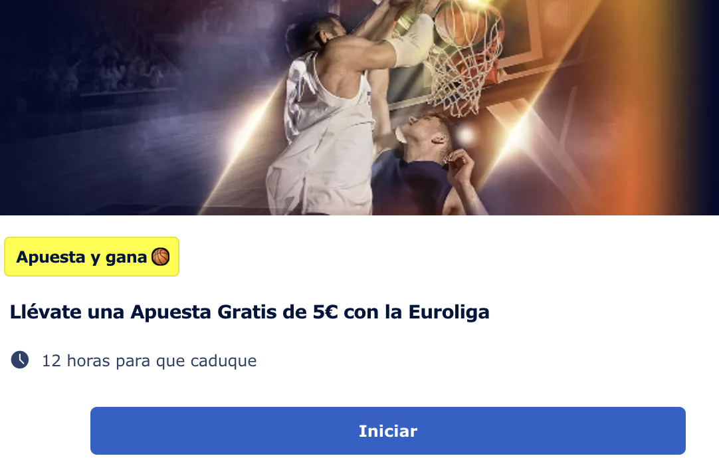Screen dimensions: 719x476
Task: Open the Llévate una Apuesta Gratis headline
Action: click(x=249, y=312)
